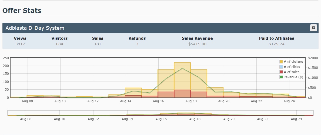Click the overview range selector strip
Screen dimensions: 321x135
pyautogui.click(x=160, y=113)
